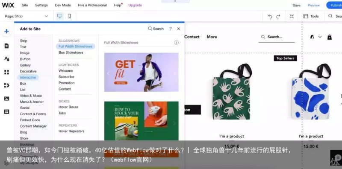Viewport: 342px width, 169px height.
Task: Select the Text category
Action: pyautogui.click(x=23, y=47)
